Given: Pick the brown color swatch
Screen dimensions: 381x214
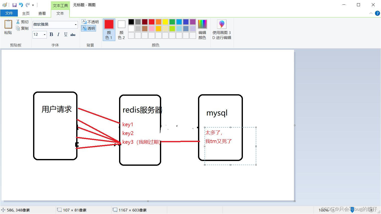Looking at the screenshot, I should [145, 28].
